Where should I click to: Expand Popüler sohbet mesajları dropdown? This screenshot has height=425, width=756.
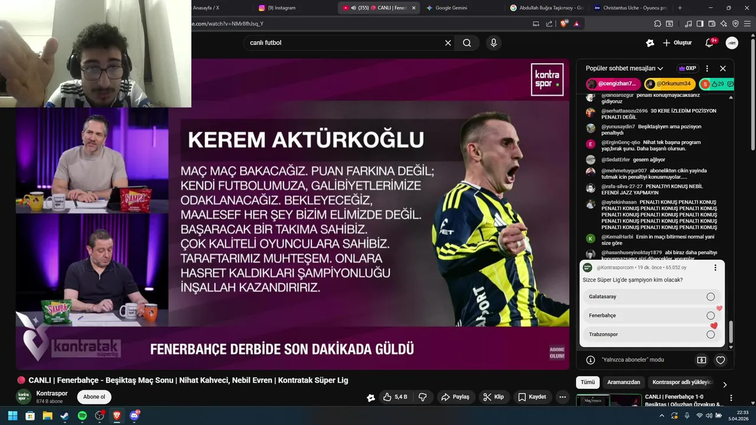click(624, 68)
